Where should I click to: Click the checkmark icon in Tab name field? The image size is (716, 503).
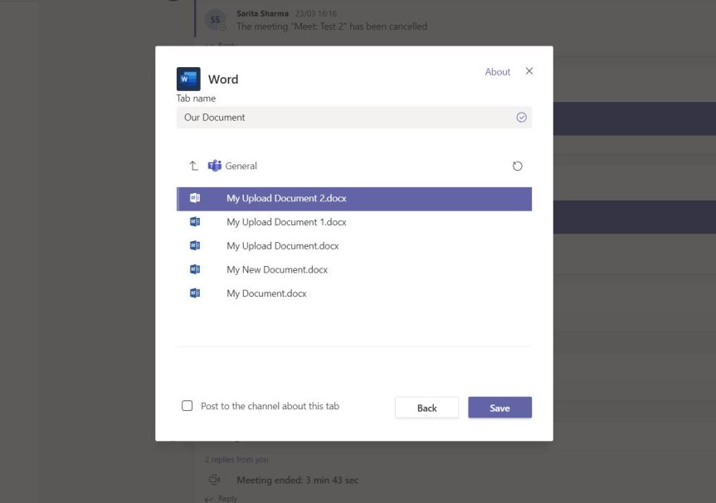(x=521, y=118)
